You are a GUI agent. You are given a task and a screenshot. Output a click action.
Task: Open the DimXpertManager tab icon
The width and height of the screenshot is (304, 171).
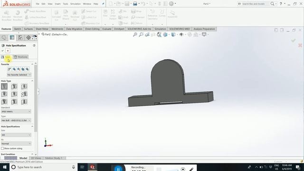click(28, 38)
